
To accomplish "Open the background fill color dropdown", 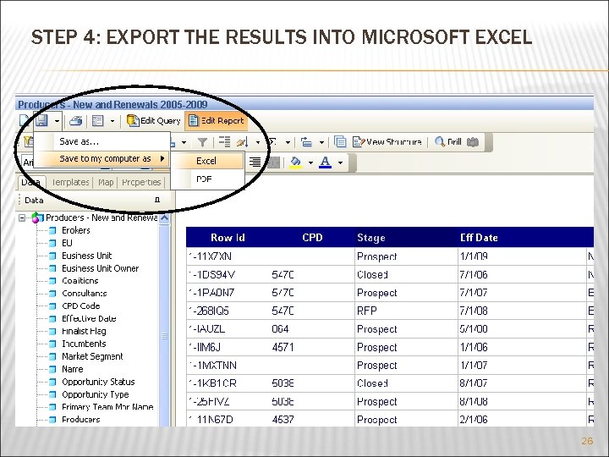I will [310, 162].
